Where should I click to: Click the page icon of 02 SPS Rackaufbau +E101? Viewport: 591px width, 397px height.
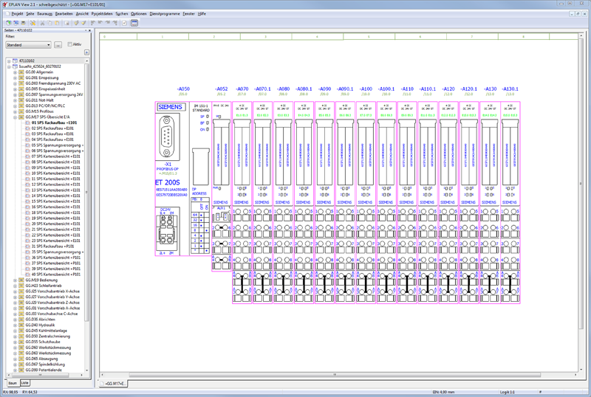[27, 128]
